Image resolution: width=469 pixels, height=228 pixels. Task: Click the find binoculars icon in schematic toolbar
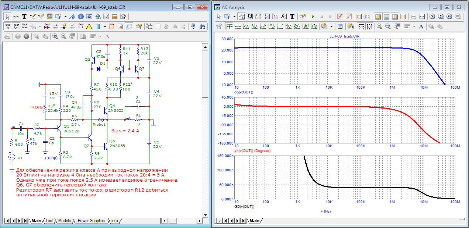(202, 26)
